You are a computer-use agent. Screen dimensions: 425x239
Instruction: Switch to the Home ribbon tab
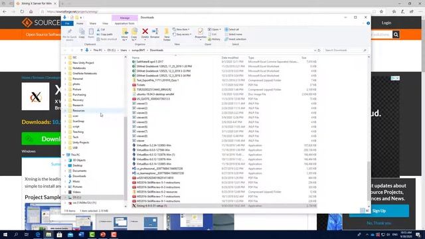tap(80, 24)
